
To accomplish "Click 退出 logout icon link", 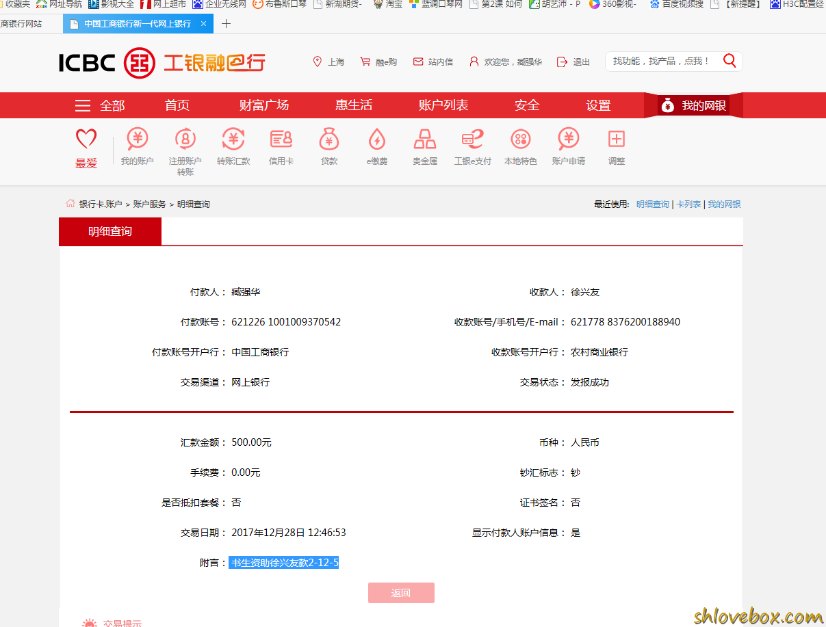I will click(x=573, y=62).
